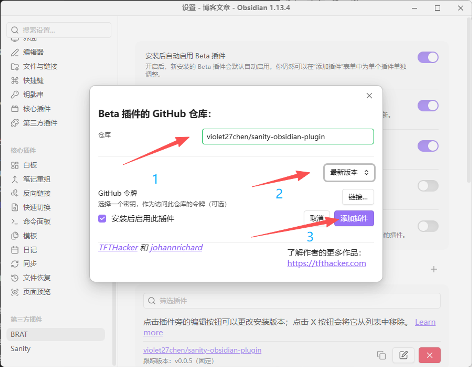Click the 日记 calendar icon

tap(15, 250)
